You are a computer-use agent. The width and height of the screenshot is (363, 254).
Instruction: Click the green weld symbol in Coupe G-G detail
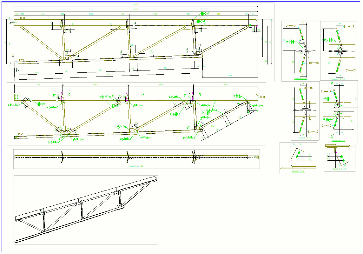(341, 156)
